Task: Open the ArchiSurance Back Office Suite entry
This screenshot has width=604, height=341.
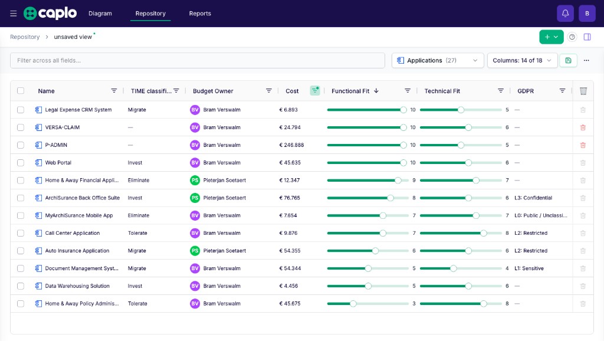Action: click(x=83, y=198)
